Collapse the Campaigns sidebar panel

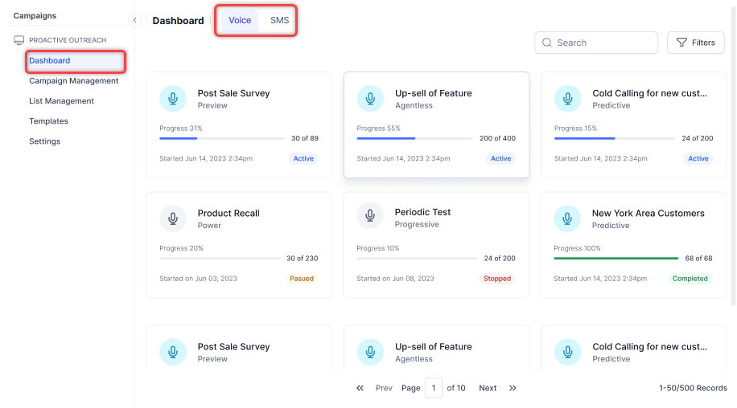point(135,20)
